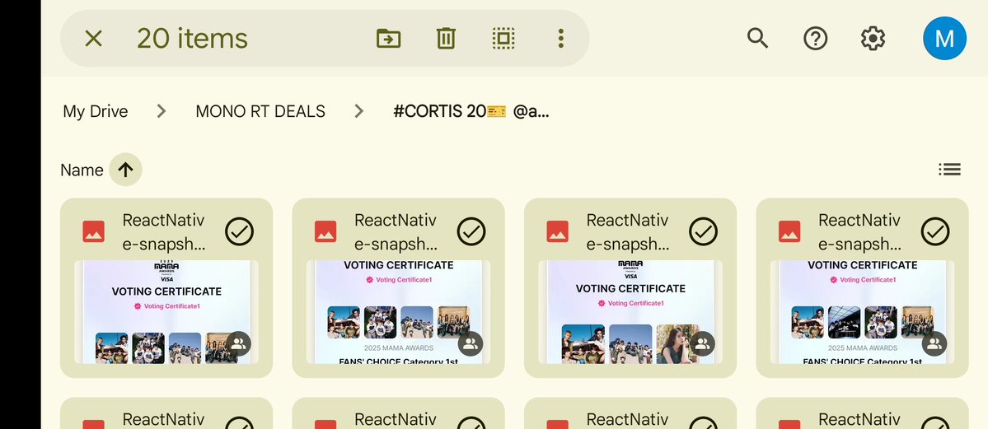Uncheck the third ReactNative card's checkmark
The height and width of the screenshot is (429, 988).
point(703,232)
